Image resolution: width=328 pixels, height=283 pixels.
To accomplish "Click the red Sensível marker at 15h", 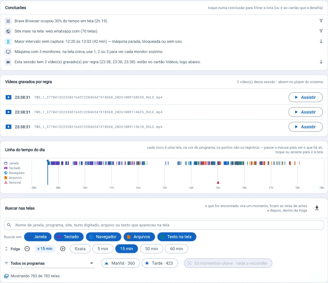I will click(x=218, y=182).
